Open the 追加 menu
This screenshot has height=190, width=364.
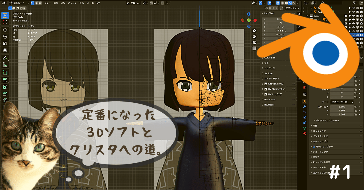(63, 3)
